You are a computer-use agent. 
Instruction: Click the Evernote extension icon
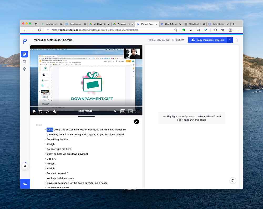point(184,30)
